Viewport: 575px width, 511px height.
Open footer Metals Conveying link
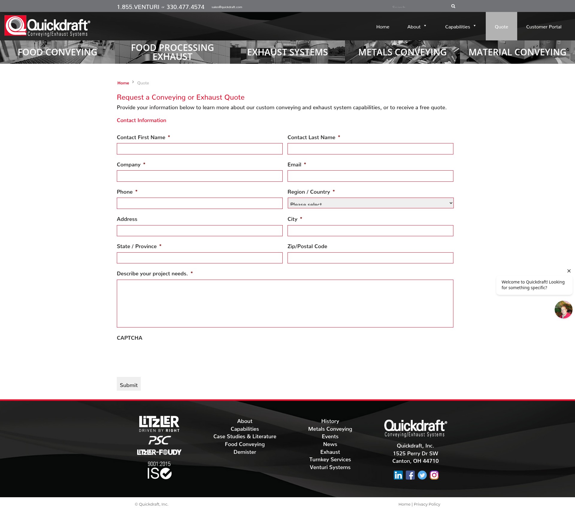pyautogui.click(x=330, y=429)
